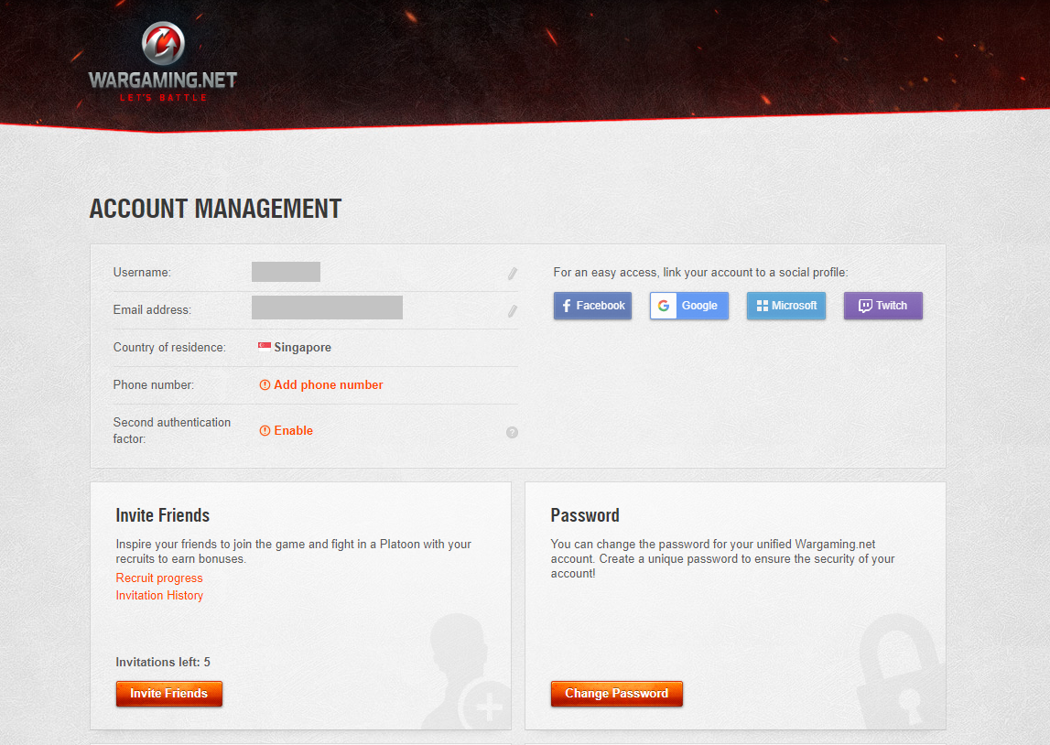Edit username with the pencil icon
Screen dimensions: 1050x745
[x=513, y=273]
